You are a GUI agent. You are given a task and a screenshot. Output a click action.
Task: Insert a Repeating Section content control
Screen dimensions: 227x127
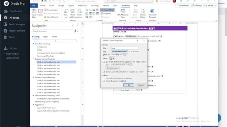[x=87, y=17]
